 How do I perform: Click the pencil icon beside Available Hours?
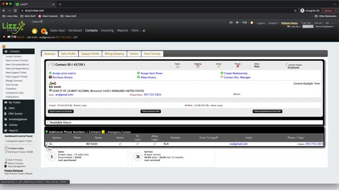(48, 122)
